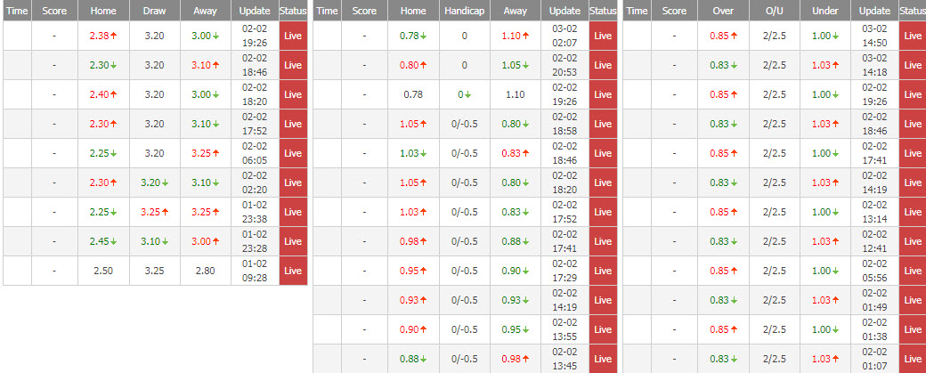Viewport: 926px width, 373px height.
Task: Click the 2.80 away odds cell
Action: coord(206,271)
